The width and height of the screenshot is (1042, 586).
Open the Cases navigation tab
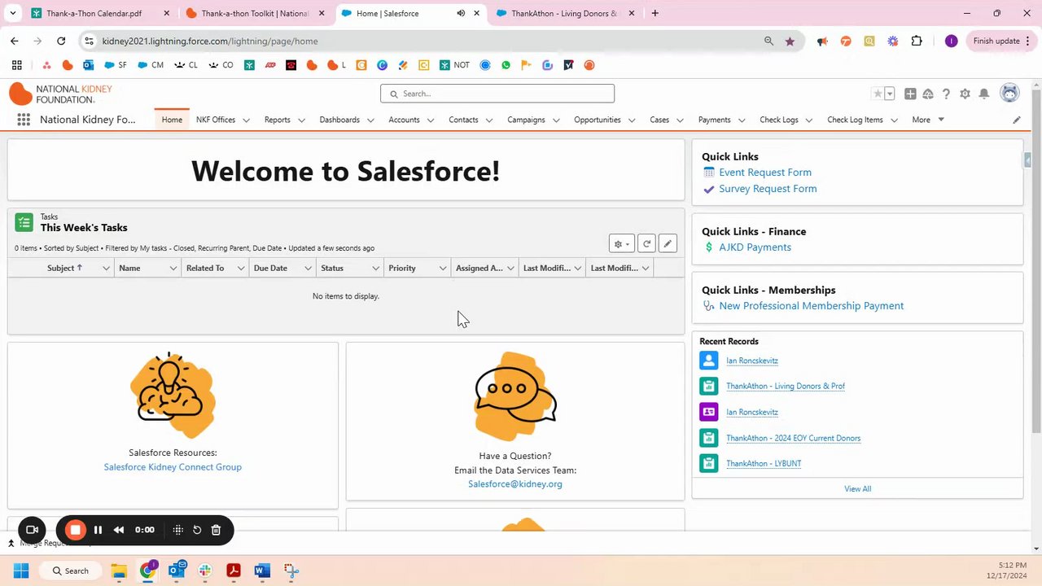click(659, 120)
